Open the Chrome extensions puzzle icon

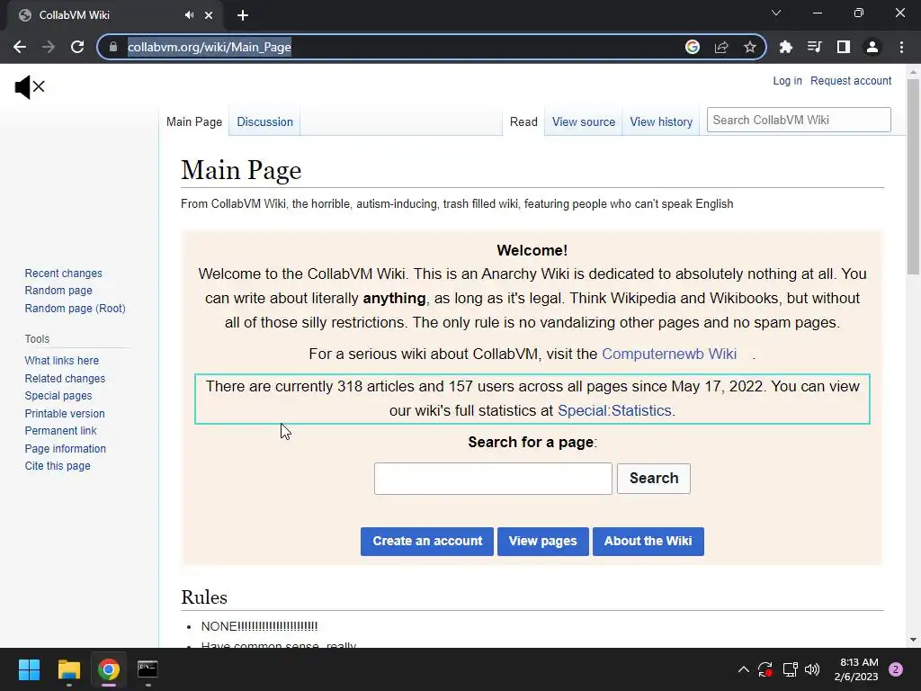(785, 47)
